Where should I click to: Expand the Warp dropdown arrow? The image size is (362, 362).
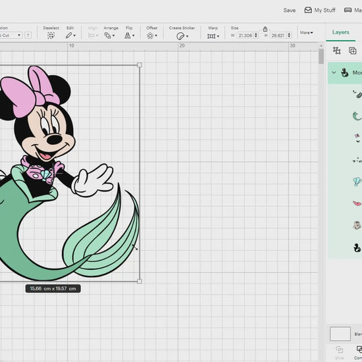pyautogui.click(x=218, y=36)
